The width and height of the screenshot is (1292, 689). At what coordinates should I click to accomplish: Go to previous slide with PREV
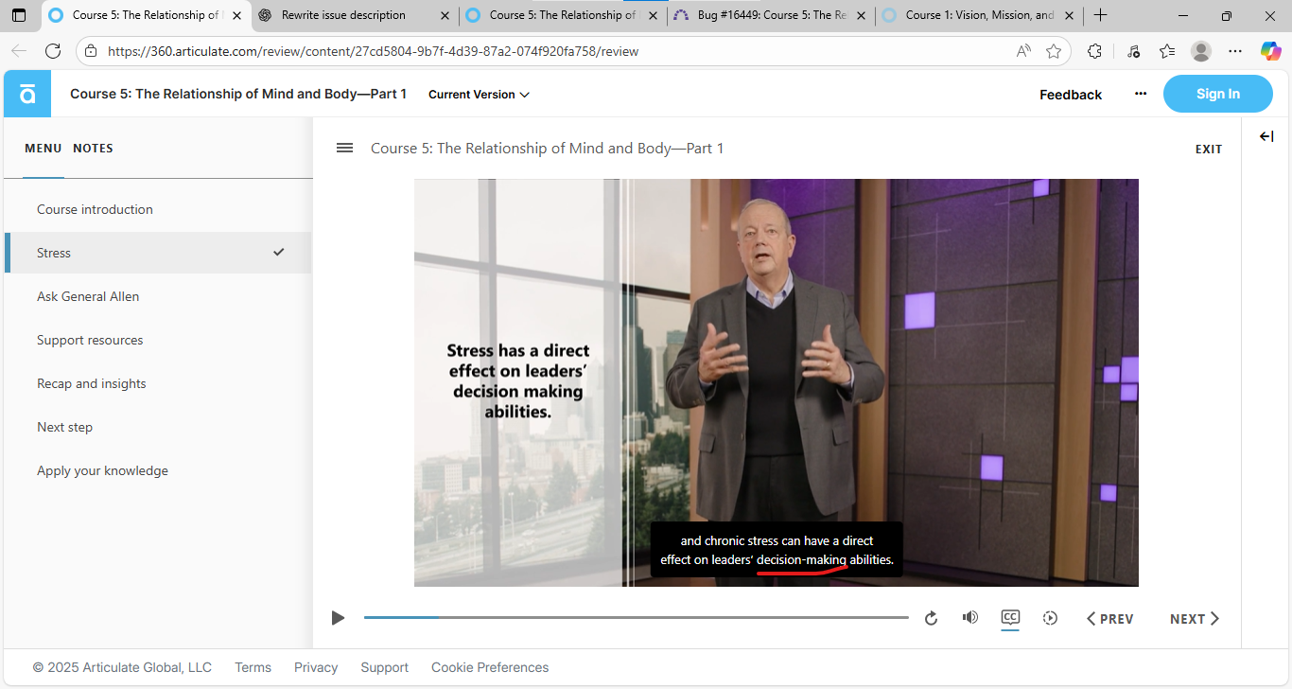[x=1109, y=618]
